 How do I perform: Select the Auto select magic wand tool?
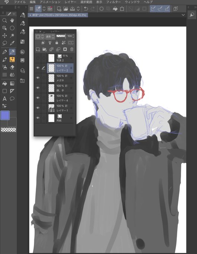click(12, 35)
